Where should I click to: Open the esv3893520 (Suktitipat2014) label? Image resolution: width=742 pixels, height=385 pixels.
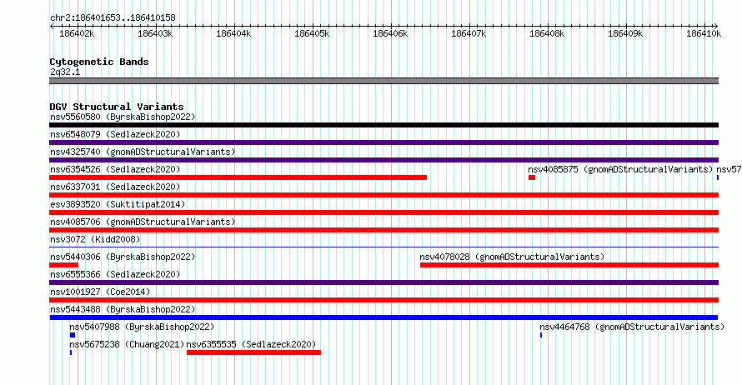tap(118, 204)
